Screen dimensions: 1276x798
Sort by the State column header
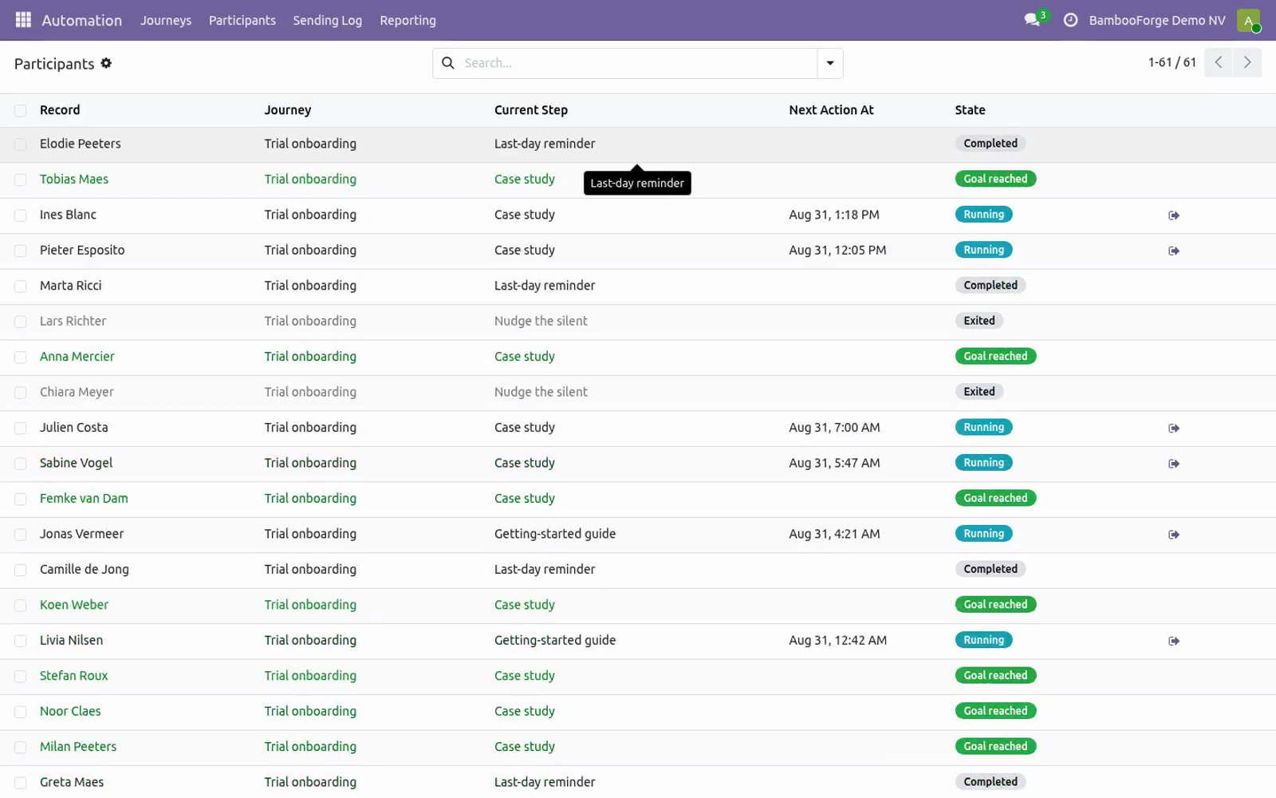pyautogui.click(x=970, y=110)
